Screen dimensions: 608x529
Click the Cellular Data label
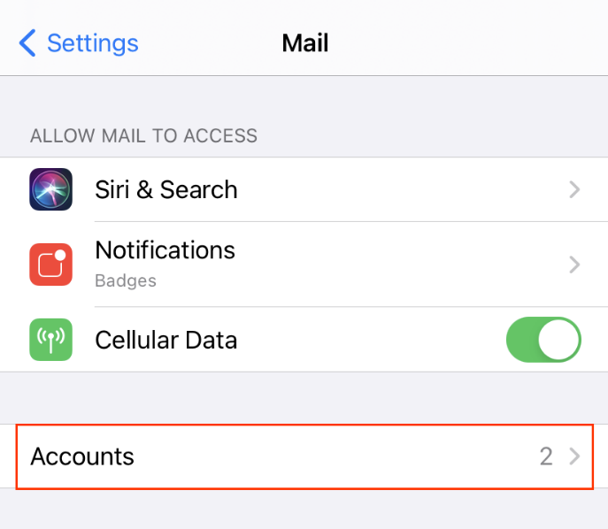click(166, 340)
